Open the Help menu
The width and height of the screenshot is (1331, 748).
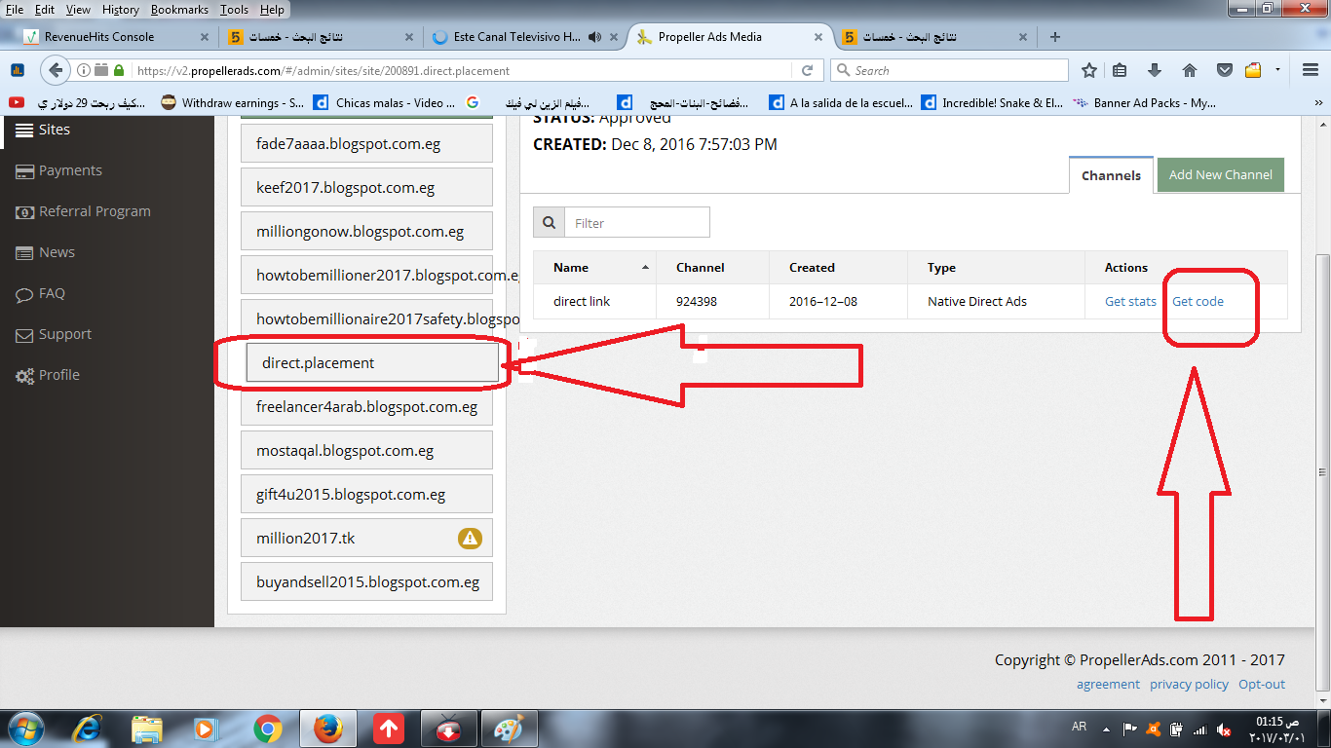tap(273, 10)
